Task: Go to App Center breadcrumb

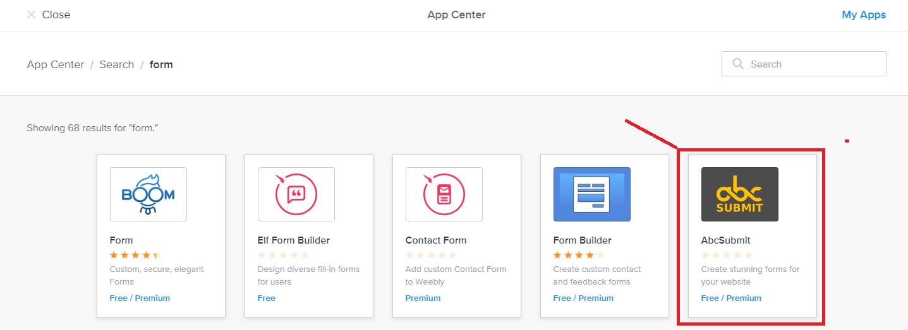Action: point(56,64)
